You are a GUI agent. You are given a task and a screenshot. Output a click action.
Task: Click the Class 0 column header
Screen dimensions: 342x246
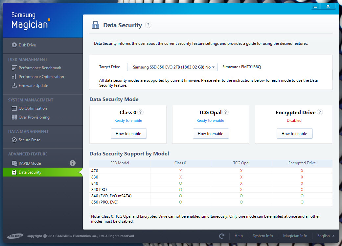180,163
